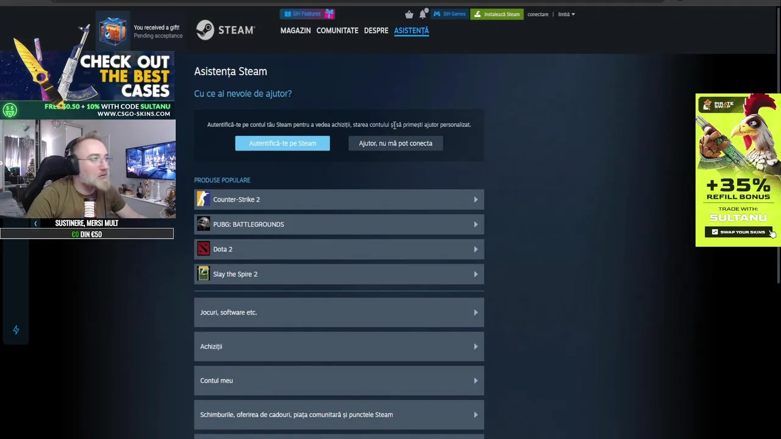Expand Schimburile, oferirea de cadouri arrow
Viewport: 781px width, 439px height.
click(x=476, y=415)
